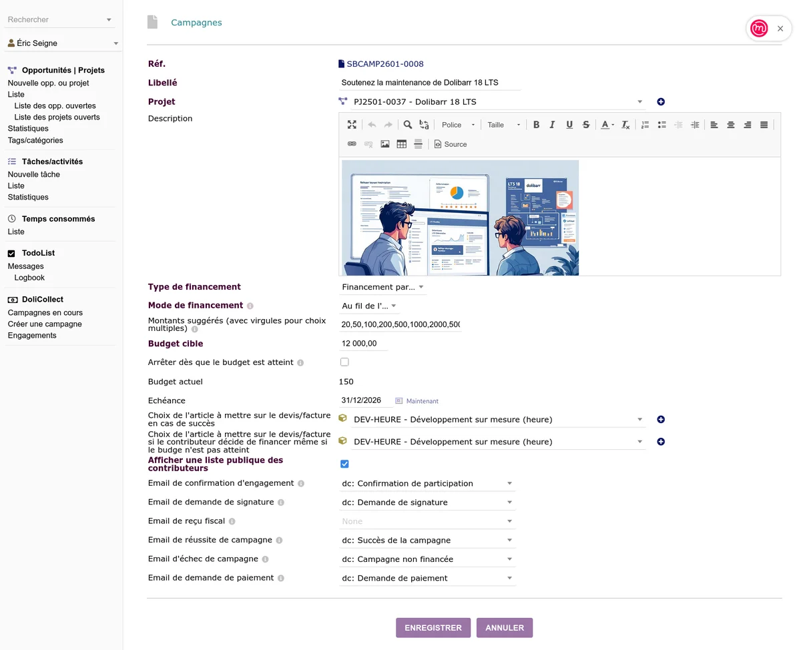Toggle underline formatting

point(569,125)
